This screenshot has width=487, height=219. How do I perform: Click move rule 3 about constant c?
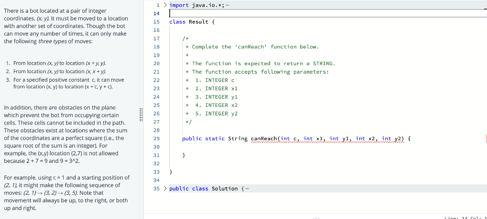click(68, 83)
